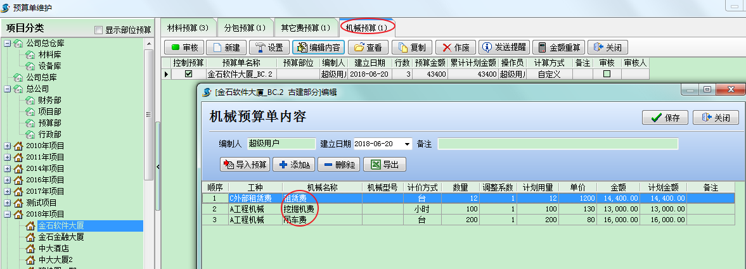Collapse the 公司总仓库 tree node
The width and height of the screenshot is (746, 269).
tap(7, 43)
